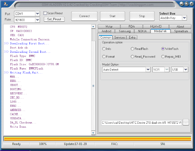The image size is (195, 151).
Task: Open the Select Box Aladdin Key dropdown
Action: click(x=184, y=18)
